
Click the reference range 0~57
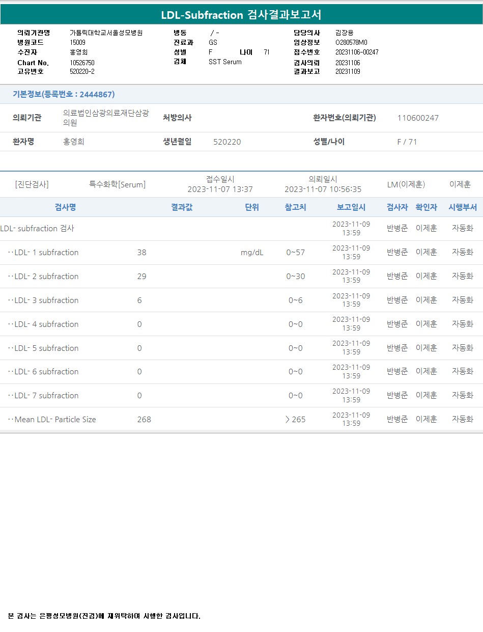(x=295, y=253)
